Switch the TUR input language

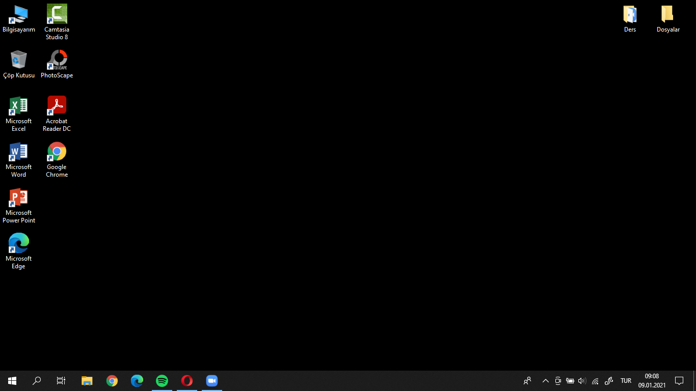pos(626,380)
